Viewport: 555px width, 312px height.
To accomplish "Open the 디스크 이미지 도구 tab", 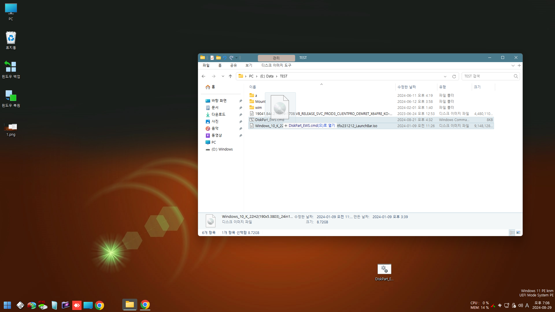I will click(x=276, y=66).
